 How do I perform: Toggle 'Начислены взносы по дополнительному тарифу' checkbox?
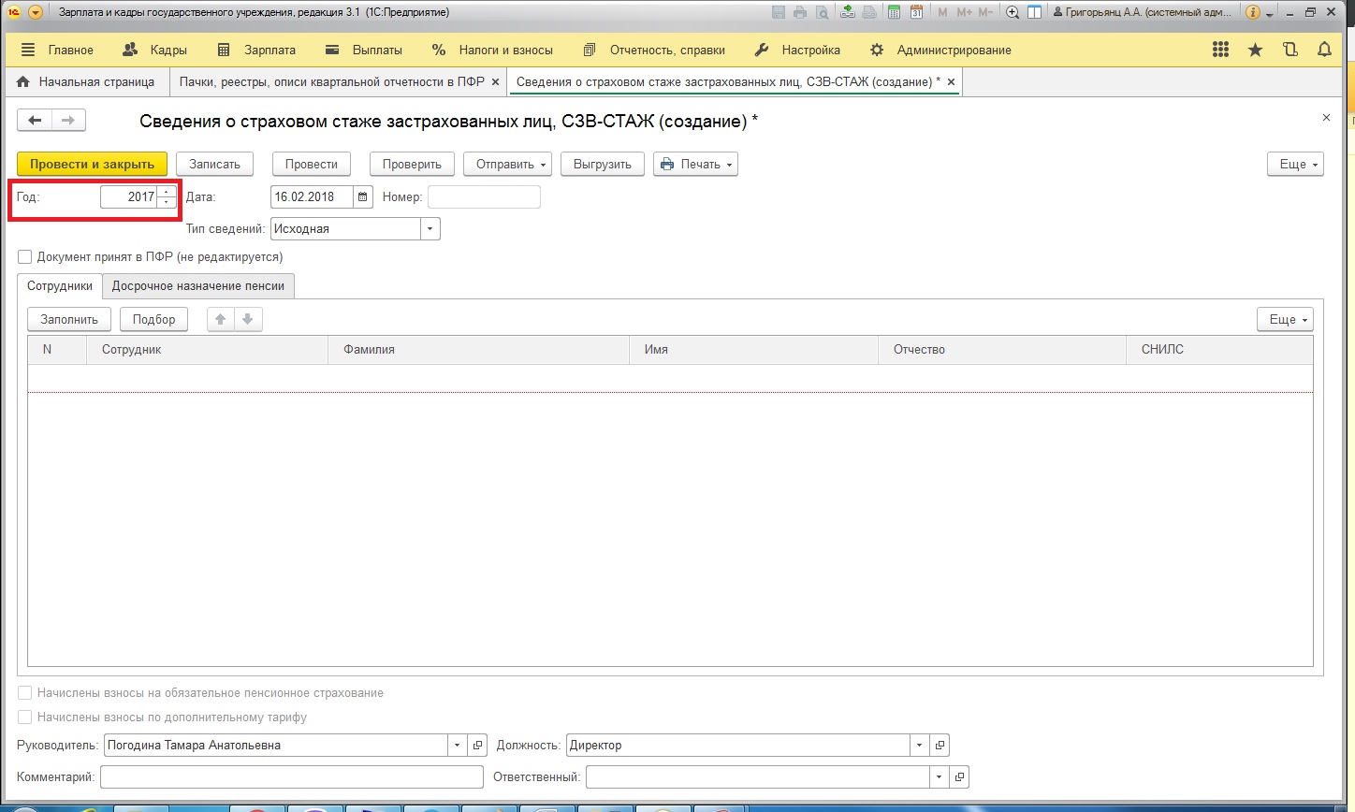pos(25,718)
